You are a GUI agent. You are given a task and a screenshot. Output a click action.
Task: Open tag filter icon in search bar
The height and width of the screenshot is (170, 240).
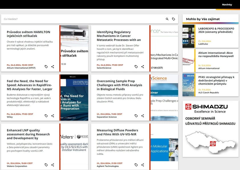(x=174, y=19)
